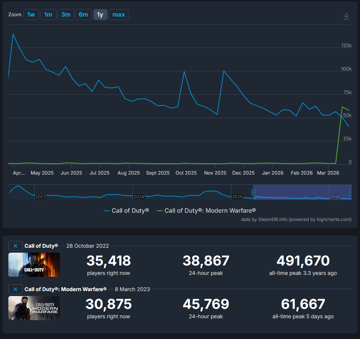
Task: Click the 35,418 players right now value
Action: [109, 261]
